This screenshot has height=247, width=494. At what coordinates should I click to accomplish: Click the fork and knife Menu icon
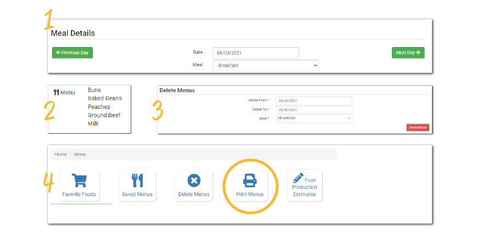pyautogui.click(x=56, y=92)
